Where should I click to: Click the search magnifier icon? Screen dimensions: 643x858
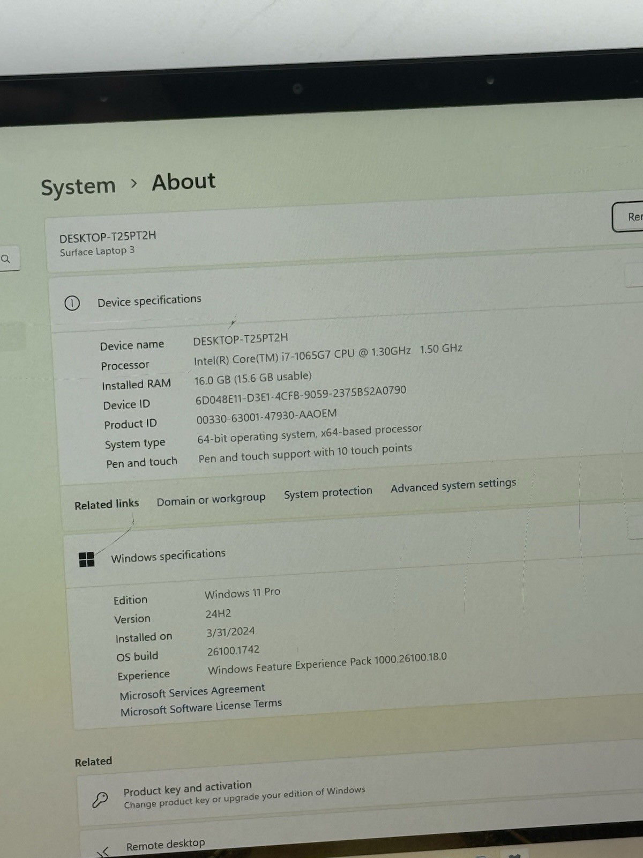pyautogui.click(x=6, y=259)
